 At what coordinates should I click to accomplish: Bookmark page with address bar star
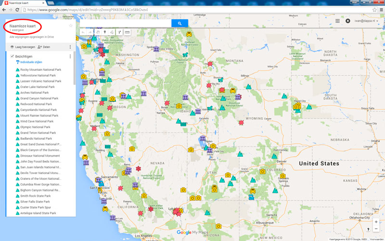pos(374,10)
